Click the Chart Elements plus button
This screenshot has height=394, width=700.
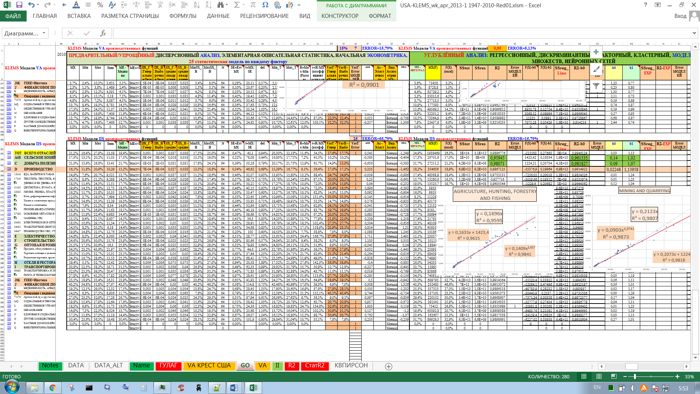tap(596, 52)
